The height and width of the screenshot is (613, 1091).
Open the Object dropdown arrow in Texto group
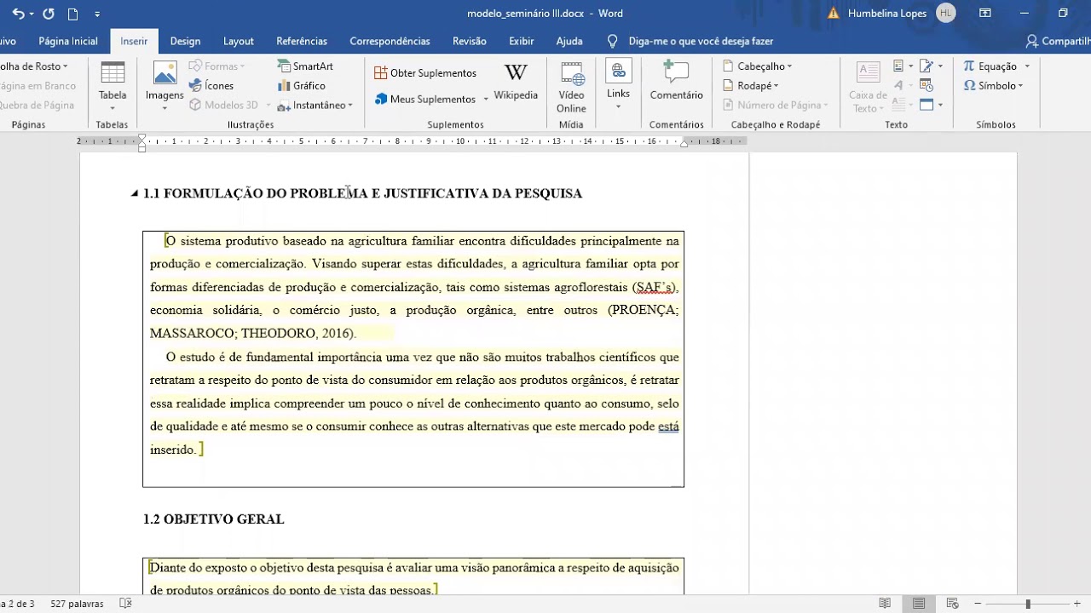940,105
